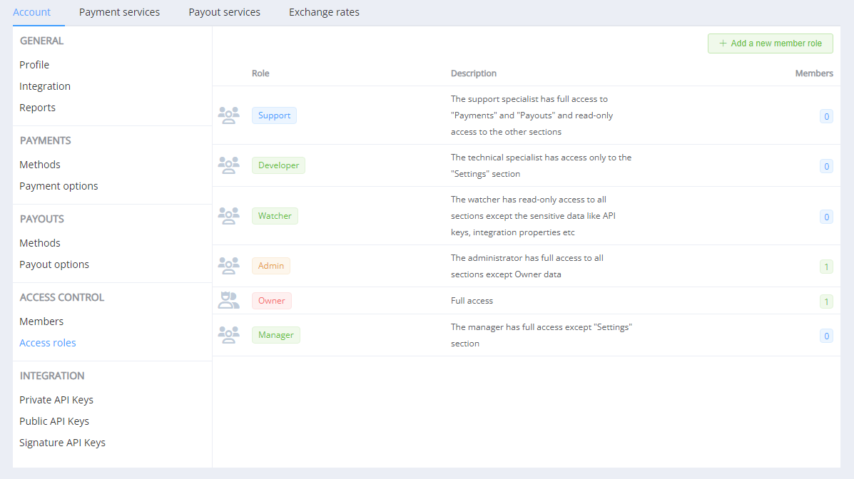Screen dimensions: 854x479
Task: Click the group icon beside Admin role
Action: (x=228, y=266)
